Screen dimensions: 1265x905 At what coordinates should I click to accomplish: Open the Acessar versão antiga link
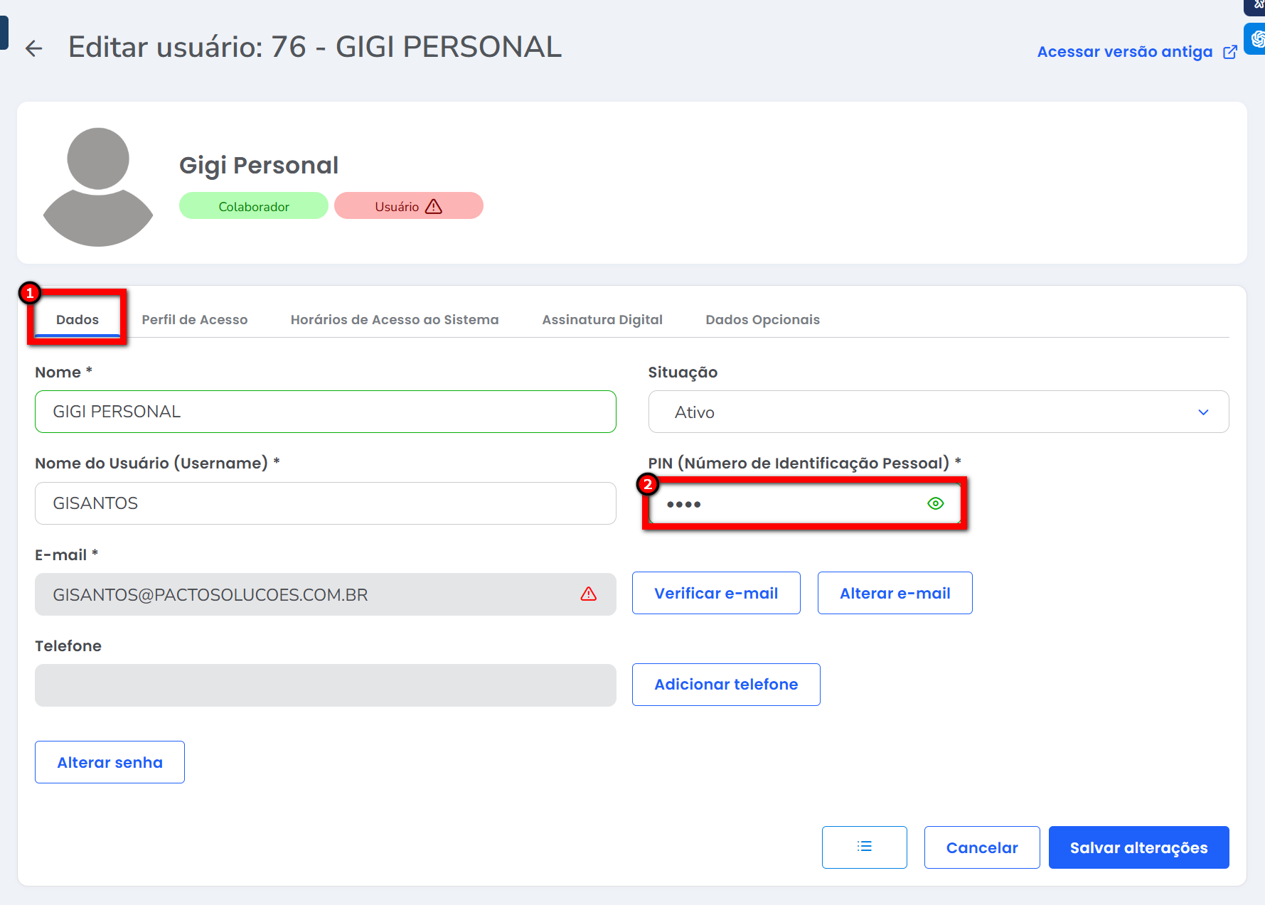tap(1124, 52)
